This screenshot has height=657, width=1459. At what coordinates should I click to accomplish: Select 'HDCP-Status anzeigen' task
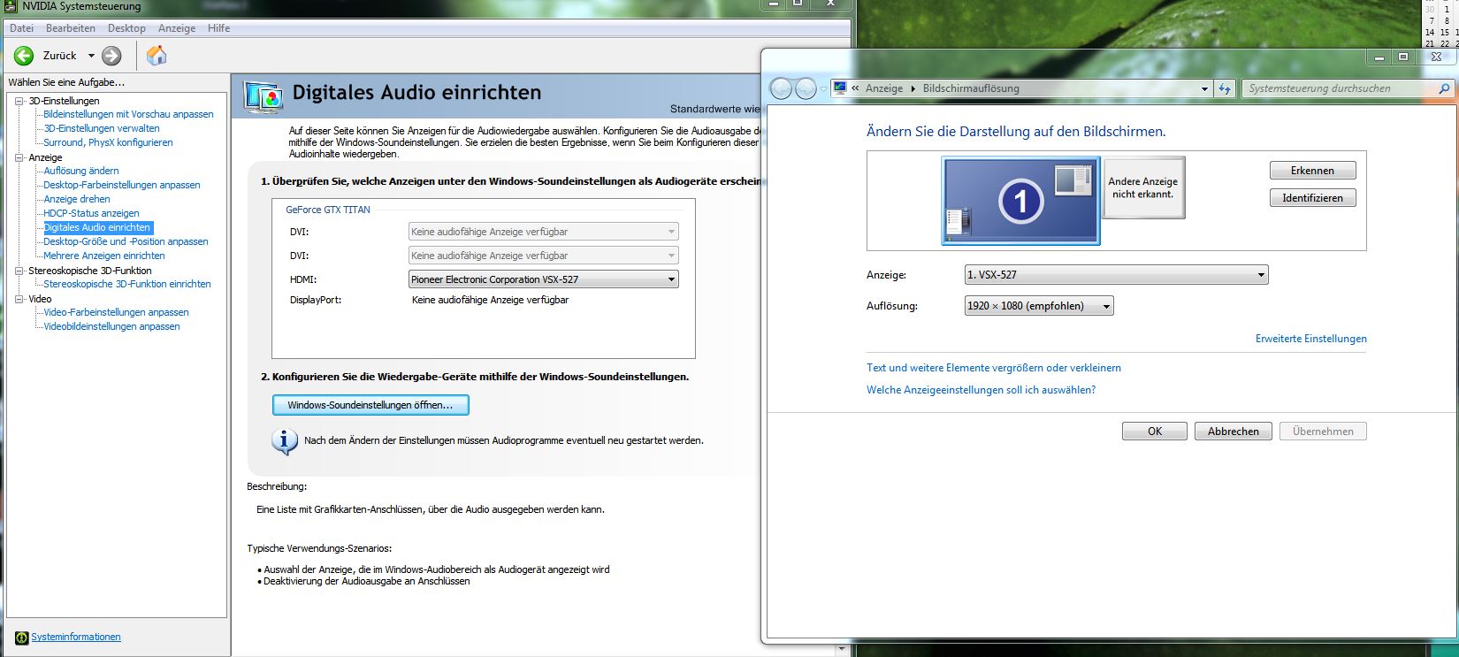[x=91, y=213]
